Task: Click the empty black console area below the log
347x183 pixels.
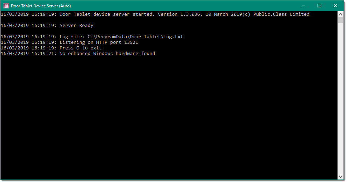Action: (x=169, y=117)
